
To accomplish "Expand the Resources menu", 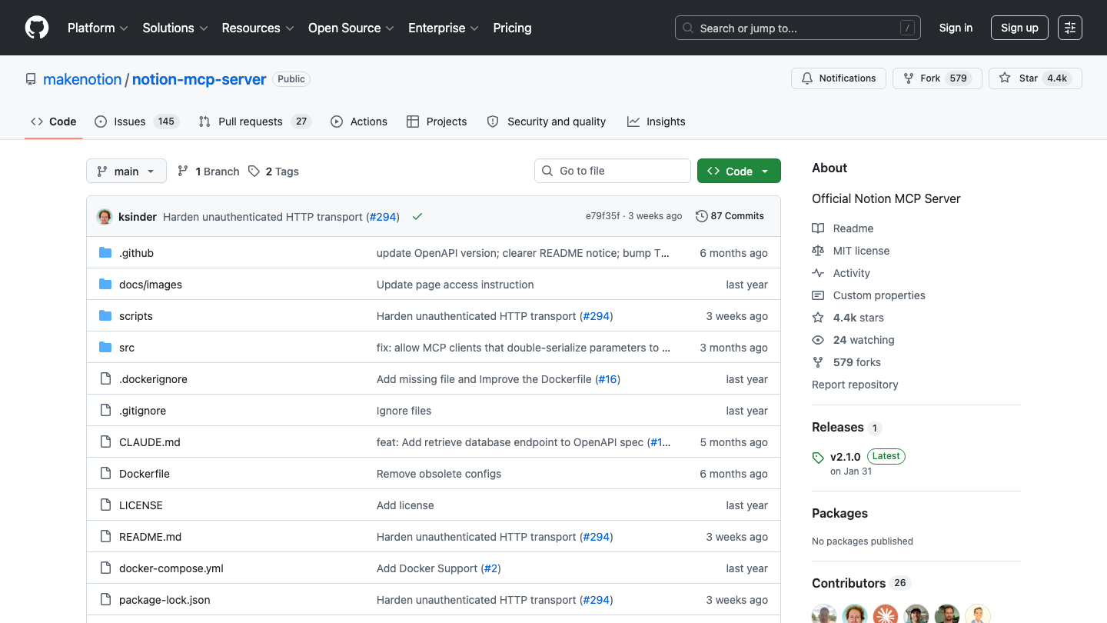I will 258,28.
